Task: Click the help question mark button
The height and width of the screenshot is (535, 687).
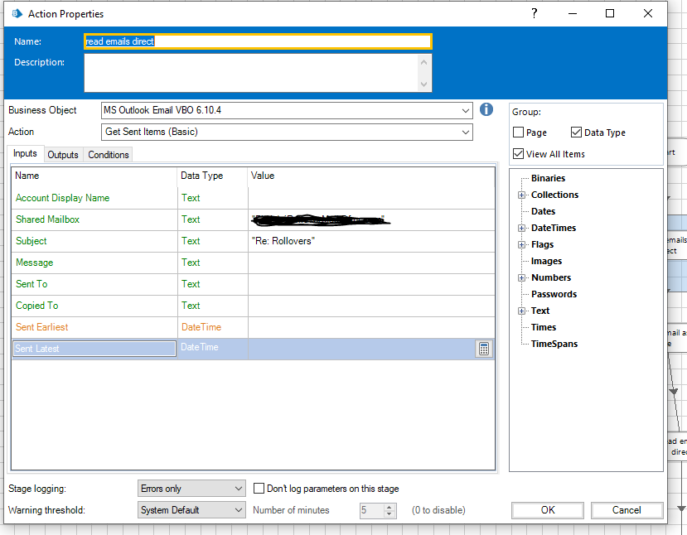Action: pos(535,13)
